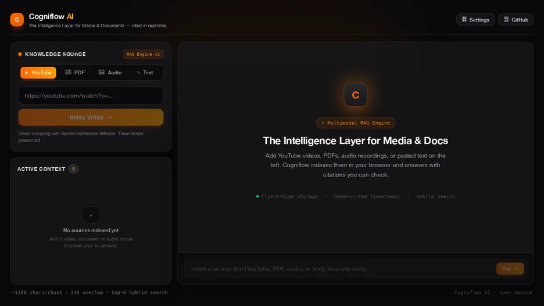Click the green Client-Side Storage dot
The height and width of the screenshot is (306, 544).
257,196
